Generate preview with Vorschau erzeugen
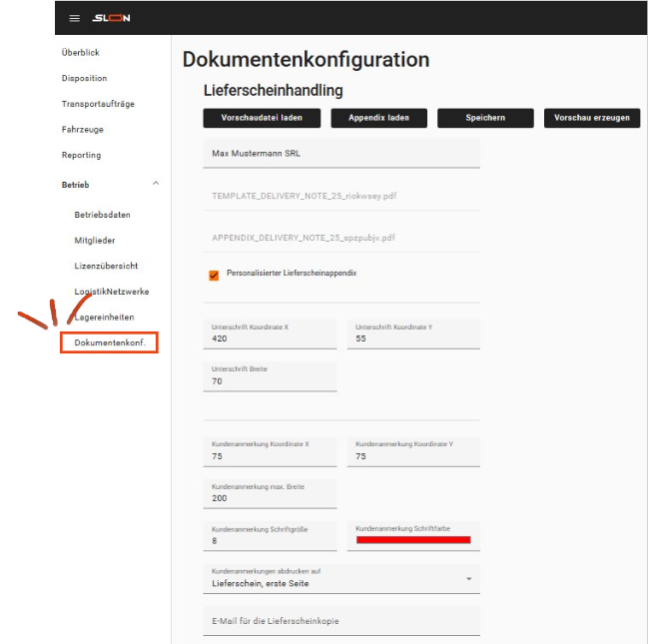650x644 pixels. 592,118
